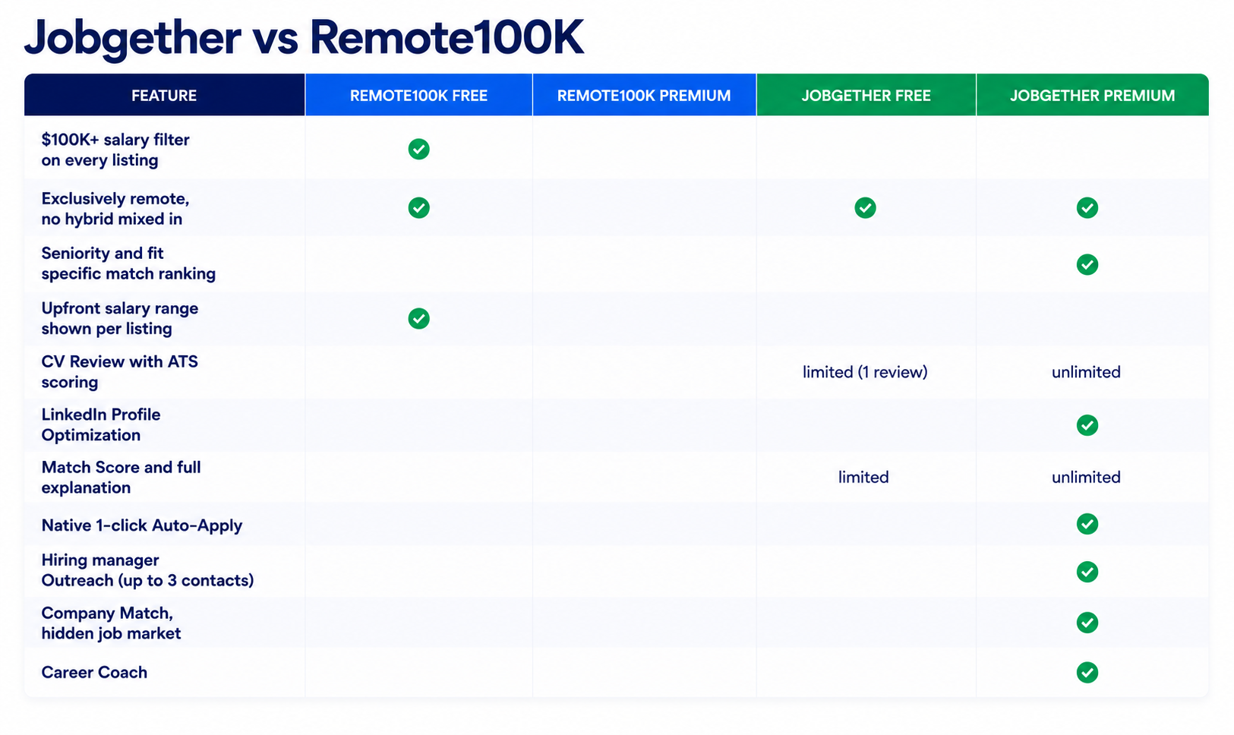
Task: Click 'LinkedIn Profile Optimization' label
Action: [x=101, y=424]
